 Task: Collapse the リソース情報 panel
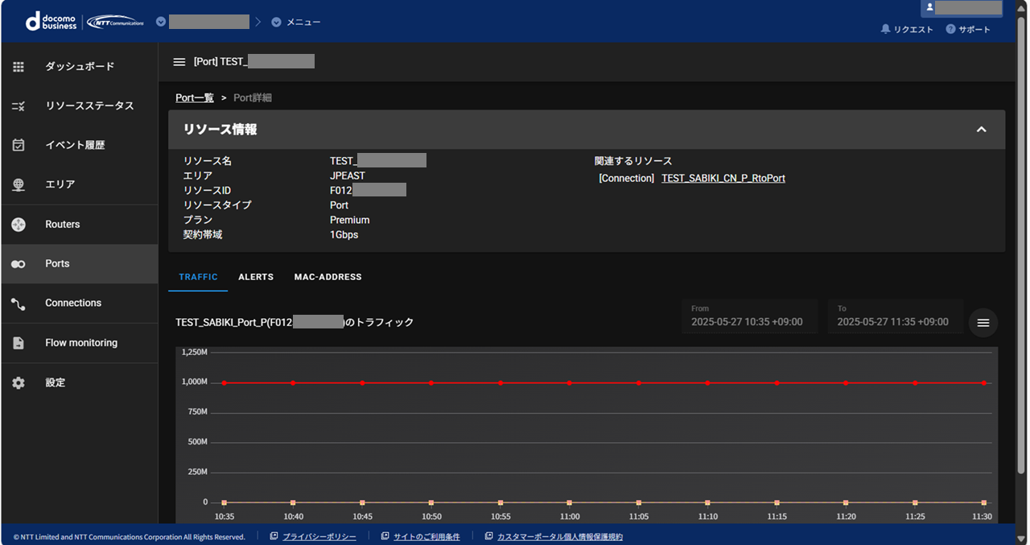pyautogui.click(x=981, y=130)
